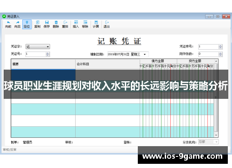The width and height of the screenshot is (232, 168).
Task: Go to next voucher with 向后
Action: point(17,24)
